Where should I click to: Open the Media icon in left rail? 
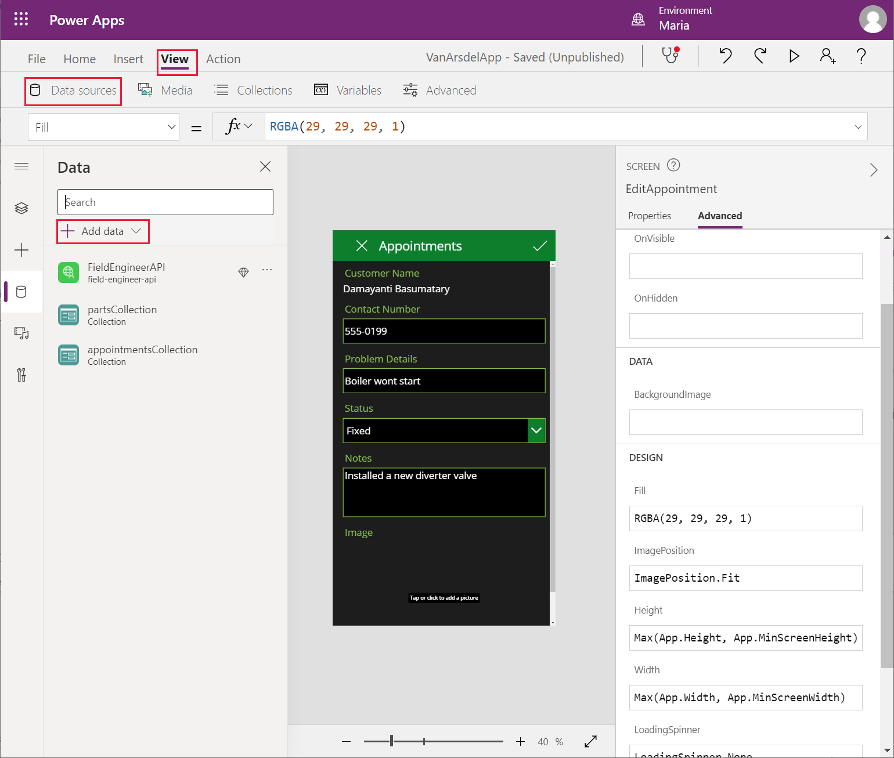point(21,333)
